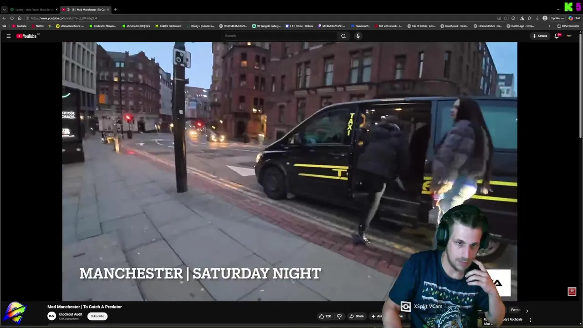Open the timdewski Stream bookmark

point(102,26)
